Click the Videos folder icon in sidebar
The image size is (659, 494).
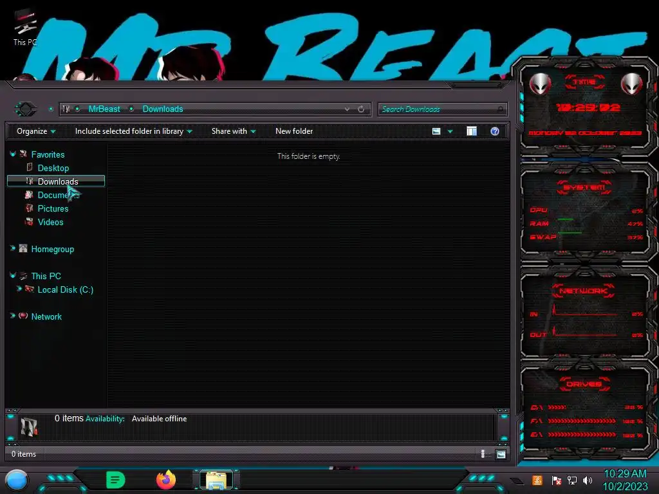tap(29, 222)
